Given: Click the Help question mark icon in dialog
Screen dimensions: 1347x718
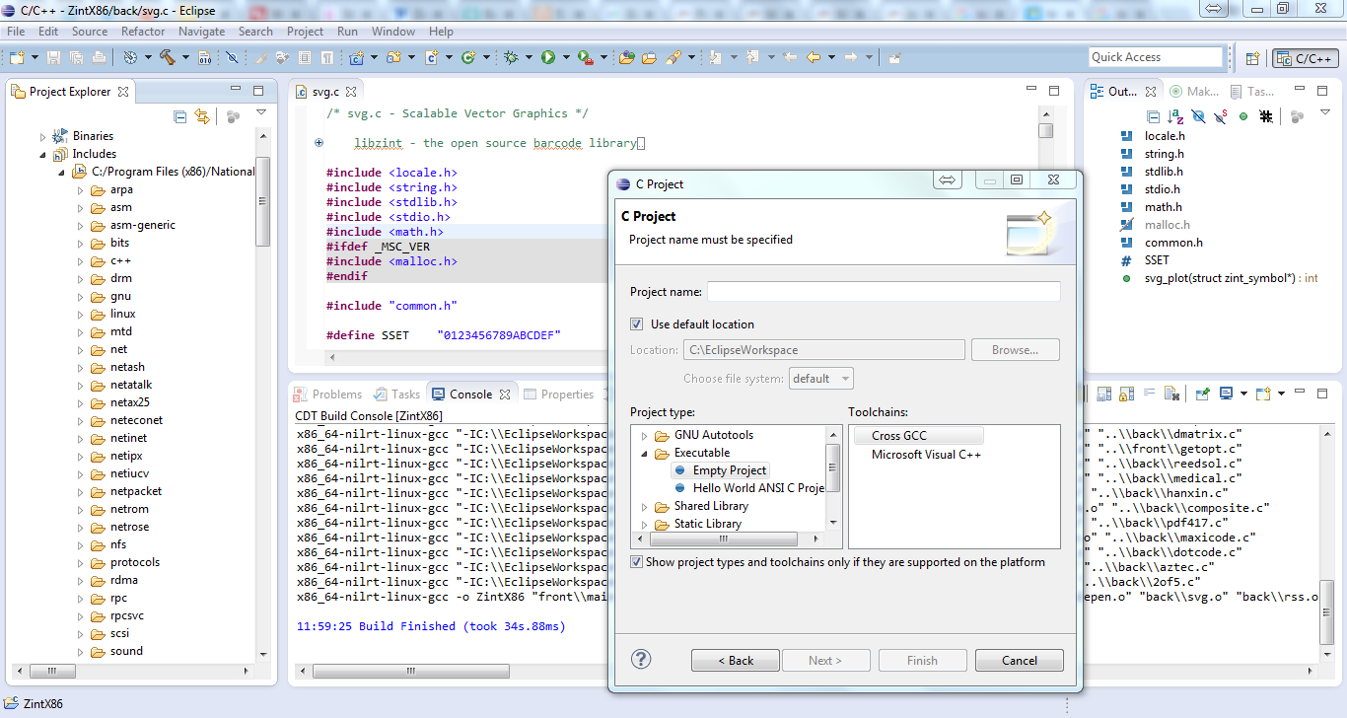Looking at the screenshot, I should 641,660.
